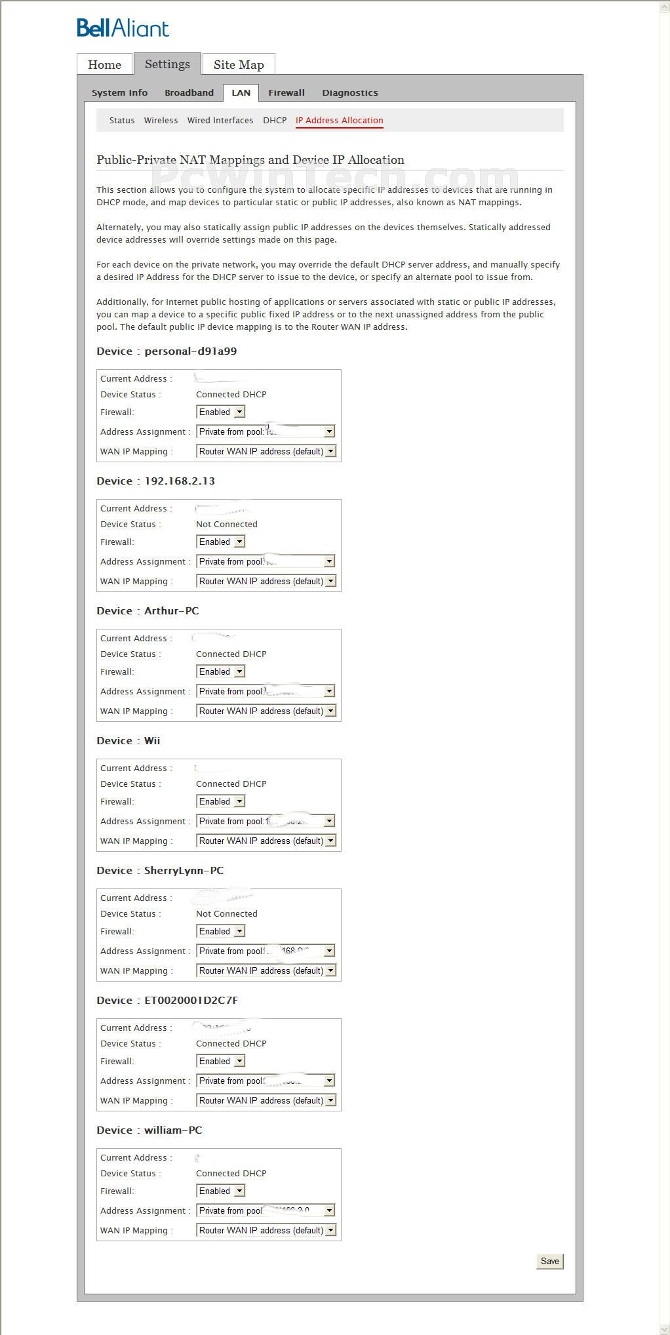Open the Home tab
Screen dimensions: 670x1335
pyautogui.click(x=105, y=64)
